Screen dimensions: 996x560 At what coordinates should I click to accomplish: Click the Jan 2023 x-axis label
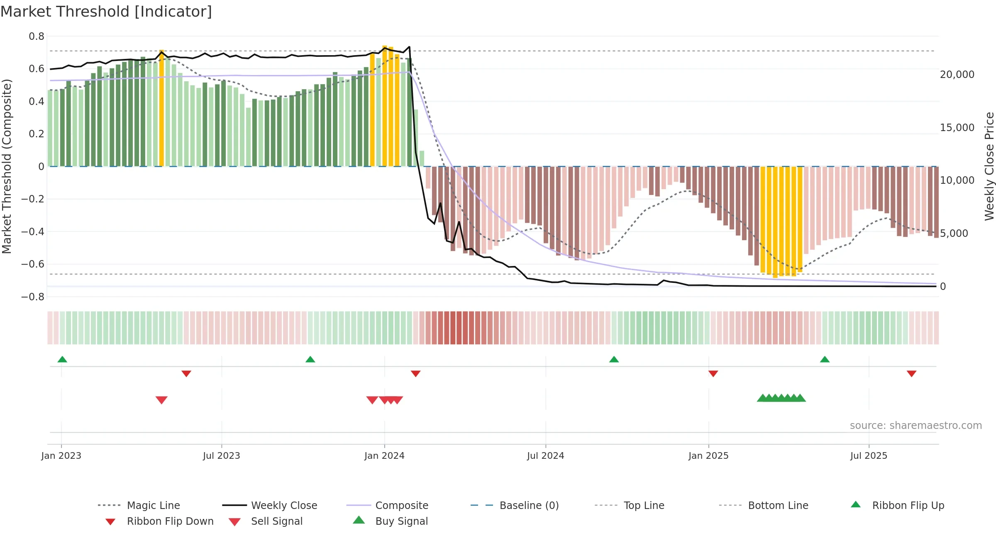61,456
